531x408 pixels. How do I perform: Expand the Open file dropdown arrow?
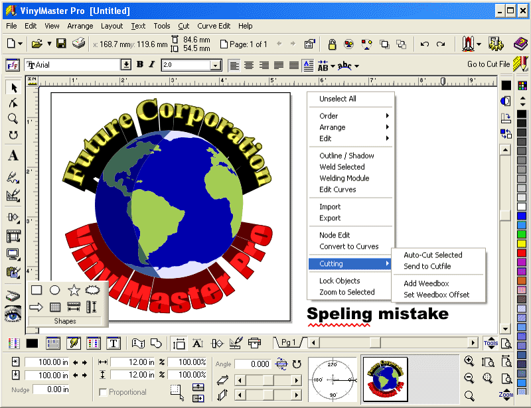49,44
